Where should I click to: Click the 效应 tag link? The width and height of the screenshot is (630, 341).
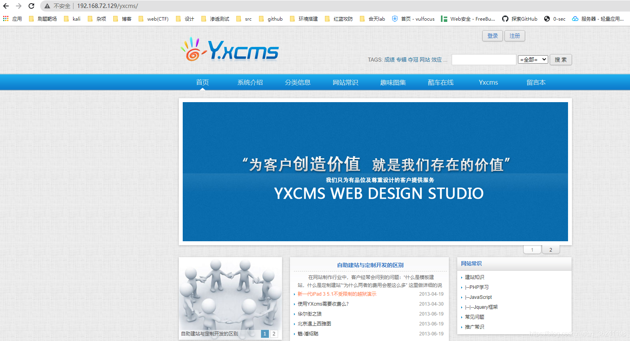pyautogui.click(x=437, y=60)
